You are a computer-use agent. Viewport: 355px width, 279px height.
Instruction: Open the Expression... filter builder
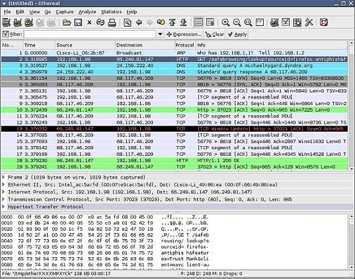point(184,34)
